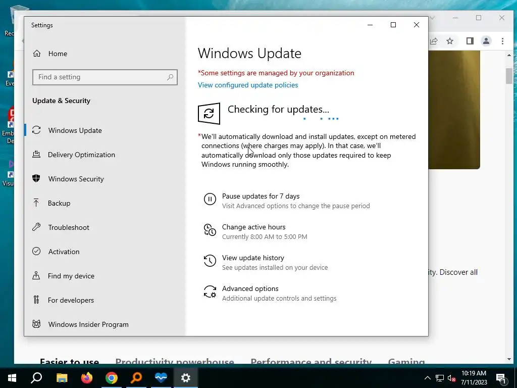Toggle Chrome's side panel icon
The height and width of the screenshot is (388, 517).
click(470, 41)
